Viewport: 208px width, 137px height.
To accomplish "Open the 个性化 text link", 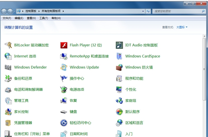I will pyautogui.click(x=131, y=90).
